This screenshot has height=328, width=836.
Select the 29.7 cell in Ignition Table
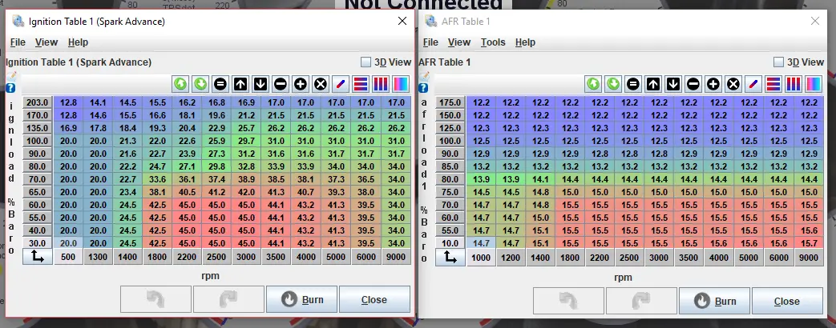[x=246, y=141]
